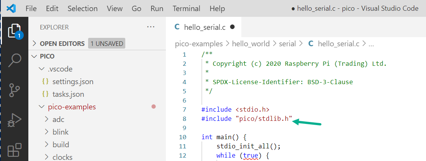Click the SPDX-License-Identifier comment line
This screenshot has width=426, height=161.
[x=279, y=82]
